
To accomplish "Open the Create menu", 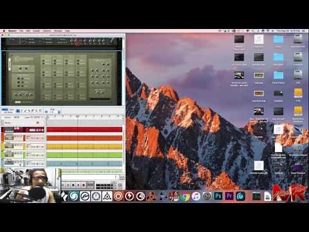I will [36, 31].
